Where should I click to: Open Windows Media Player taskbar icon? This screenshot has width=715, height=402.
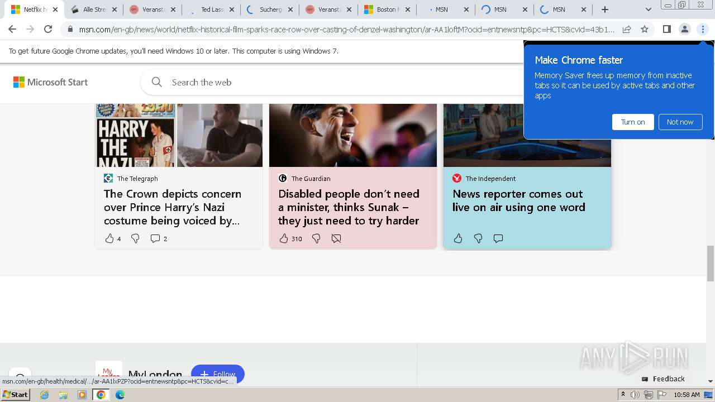click(82, 395)
